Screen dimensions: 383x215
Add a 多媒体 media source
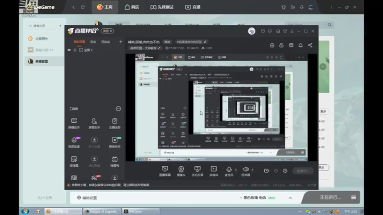point(214,171)
